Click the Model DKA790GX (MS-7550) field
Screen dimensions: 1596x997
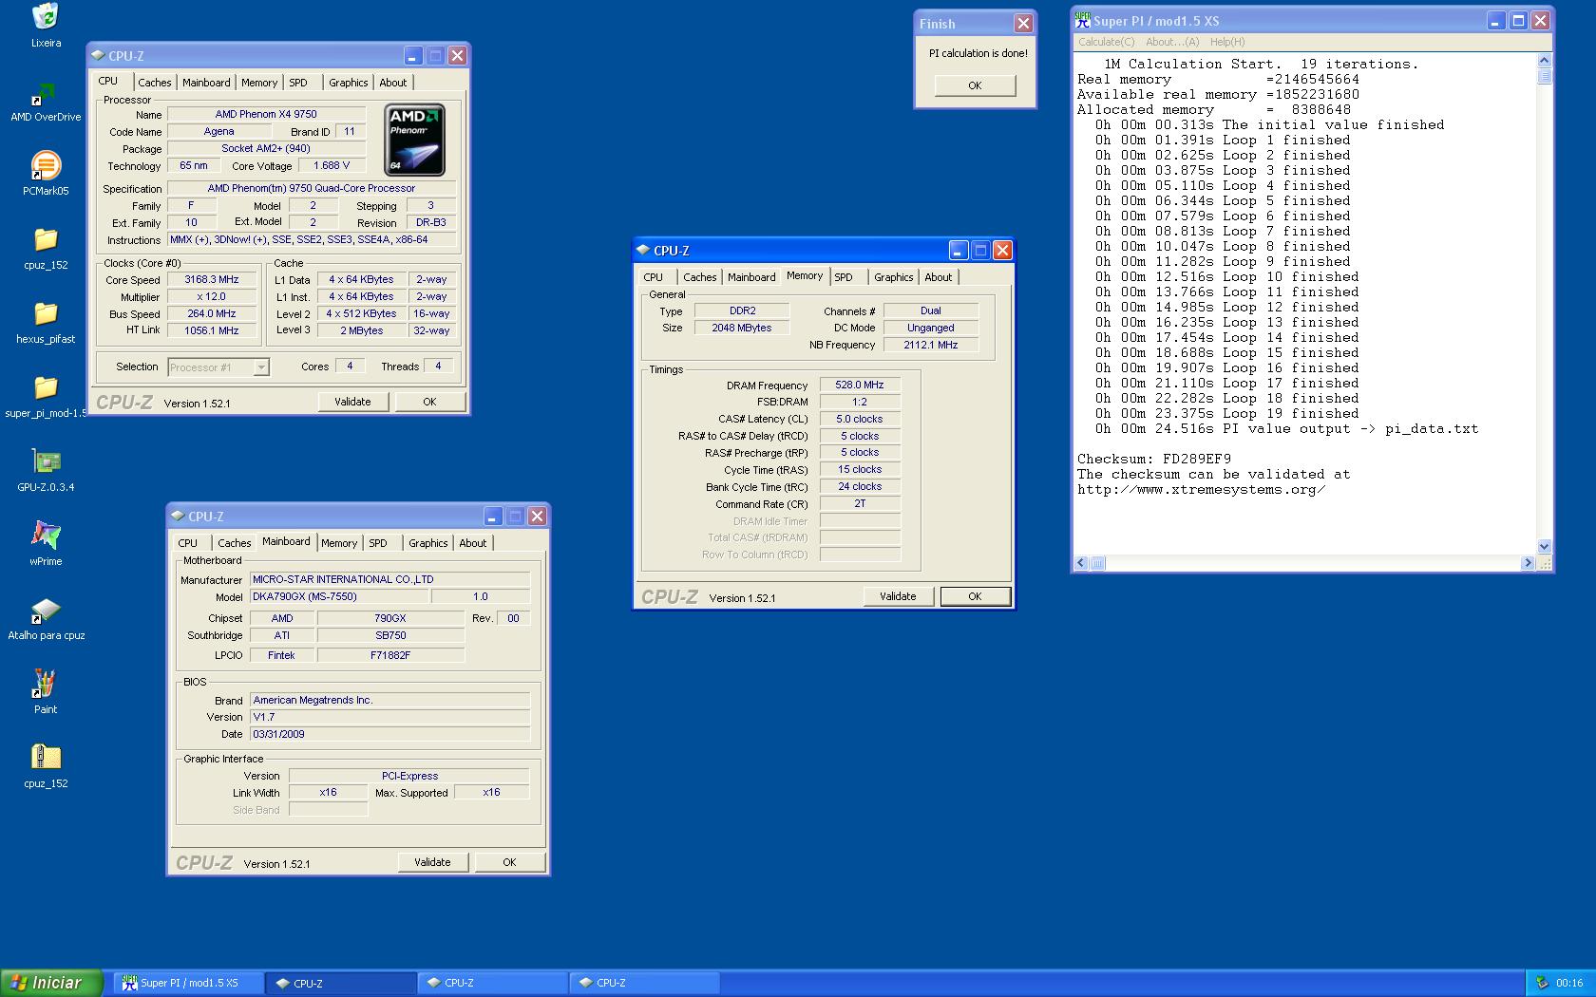point(338,596)
